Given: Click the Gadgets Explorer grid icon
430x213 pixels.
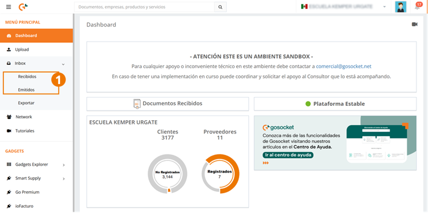Looking at the screenshot, I should [x=9, y=164].
